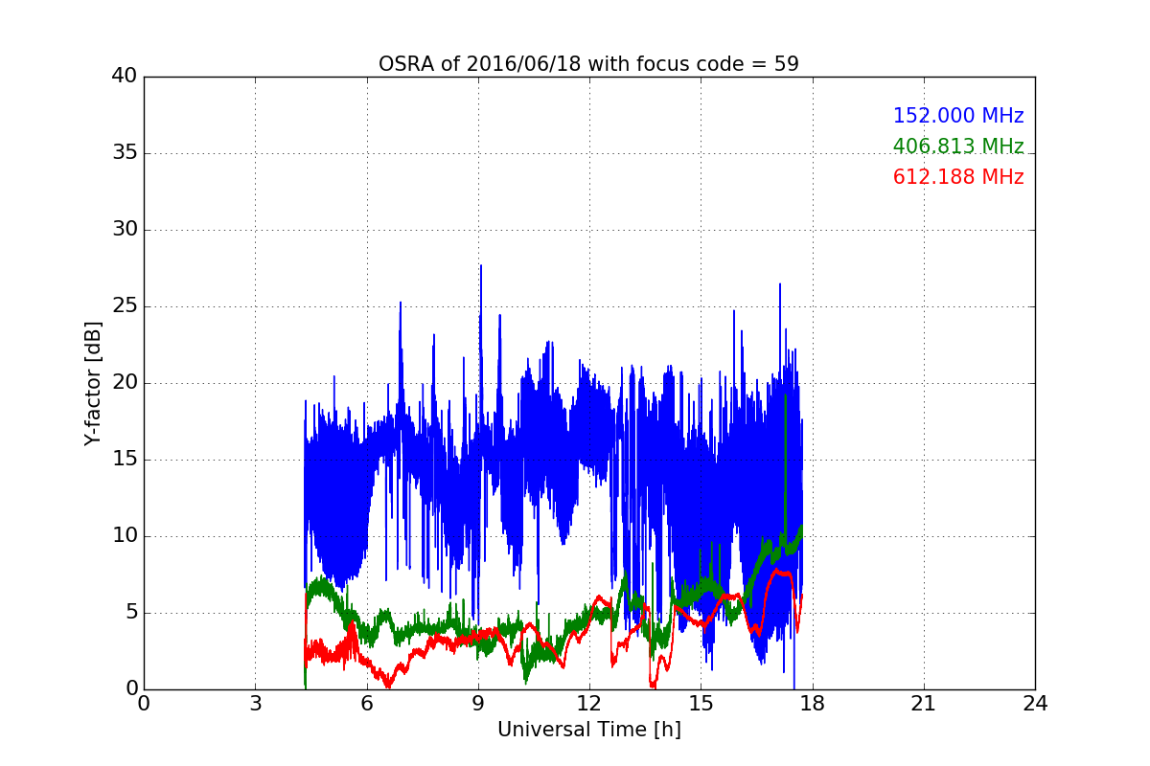Image resolution: width=1150 pixels, height=766 pixels.
Task: Click the x-axis tick label 24
Action: (x=1035, y=704)
